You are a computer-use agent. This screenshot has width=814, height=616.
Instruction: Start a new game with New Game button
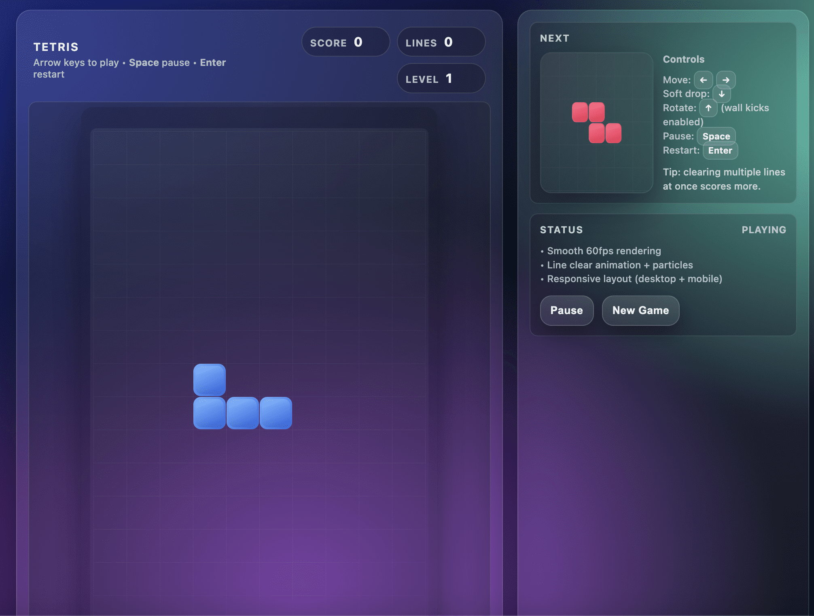click(x=640, y=310)
